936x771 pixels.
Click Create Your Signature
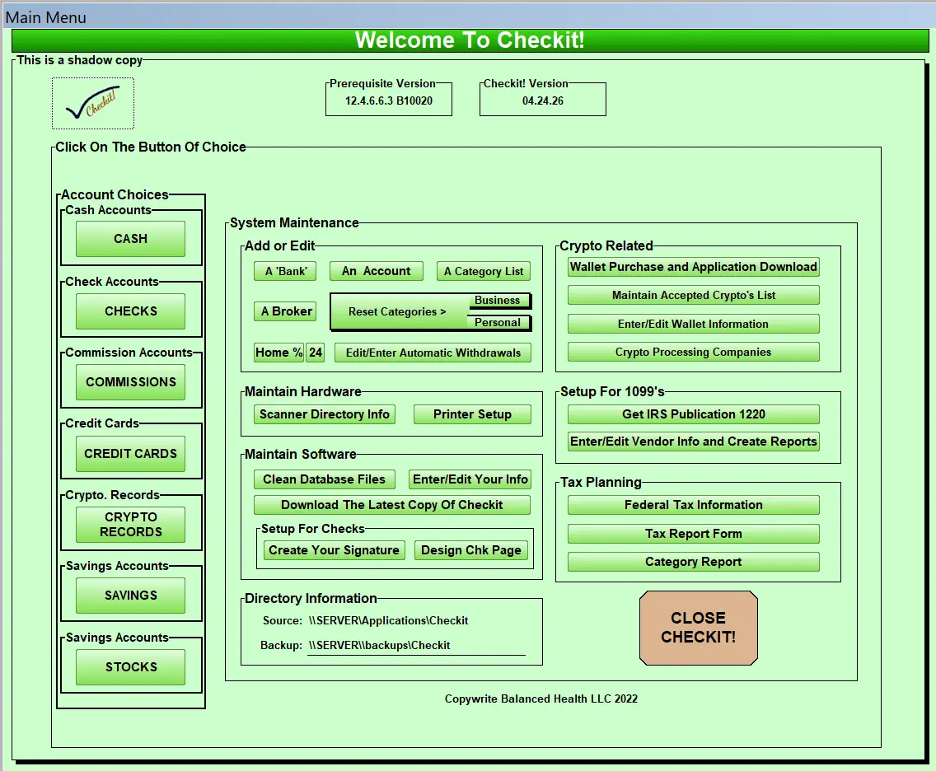click(x=335, y=550)
